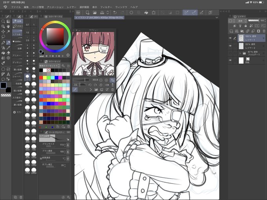The height and width of the screenshot is (200, 267).
Task: Toggle Sub View eyedropper mode button
Action: (x=75, y=90)
